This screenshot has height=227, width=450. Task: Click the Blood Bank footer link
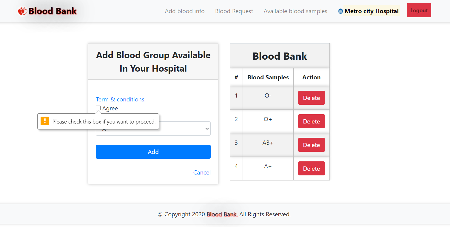pyautogui.click(x=222, y=214)
